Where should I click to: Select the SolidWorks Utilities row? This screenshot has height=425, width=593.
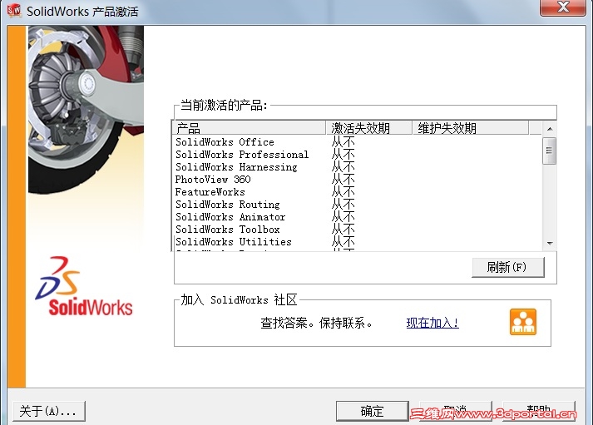click(x=358, y=242)
